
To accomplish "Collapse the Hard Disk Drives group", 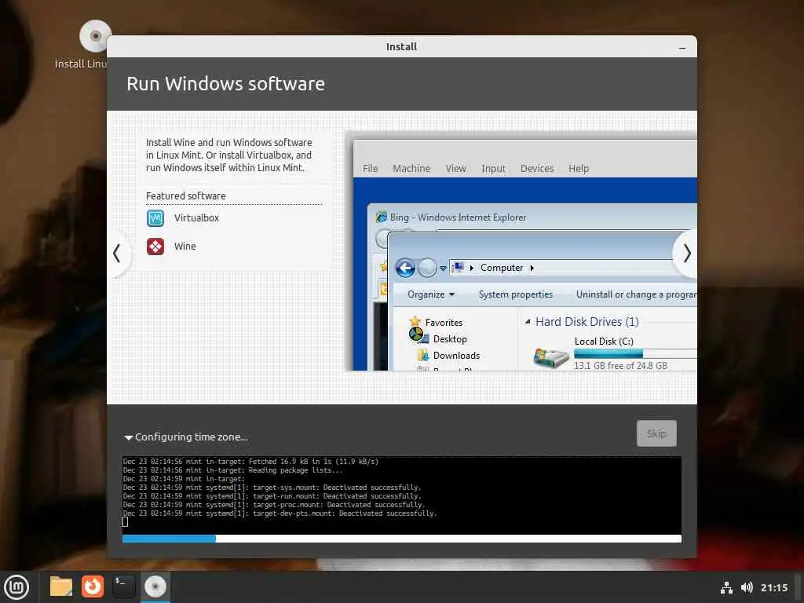I will click(527, 322).
